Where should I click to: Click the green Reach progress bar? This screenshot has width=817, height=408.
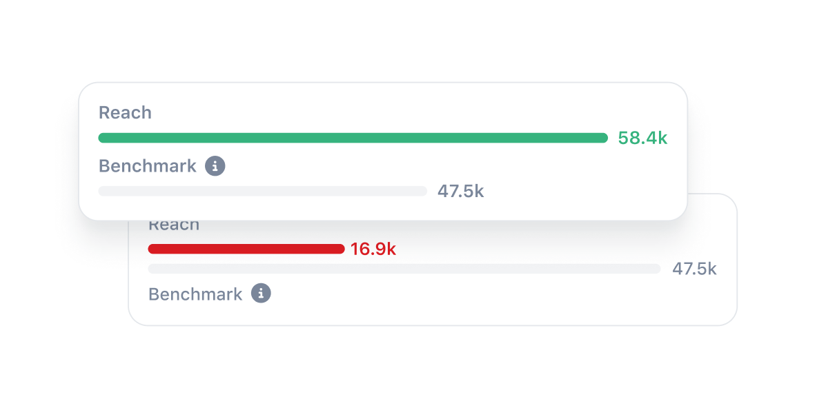(352, 138)
